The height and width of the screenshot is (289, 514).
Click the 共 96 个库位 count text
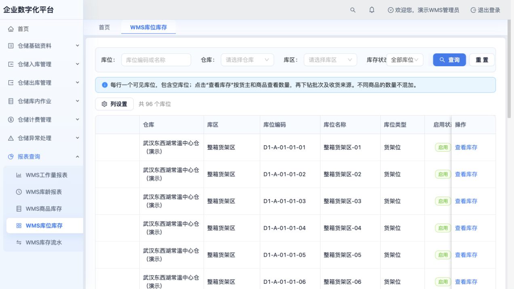155,104
